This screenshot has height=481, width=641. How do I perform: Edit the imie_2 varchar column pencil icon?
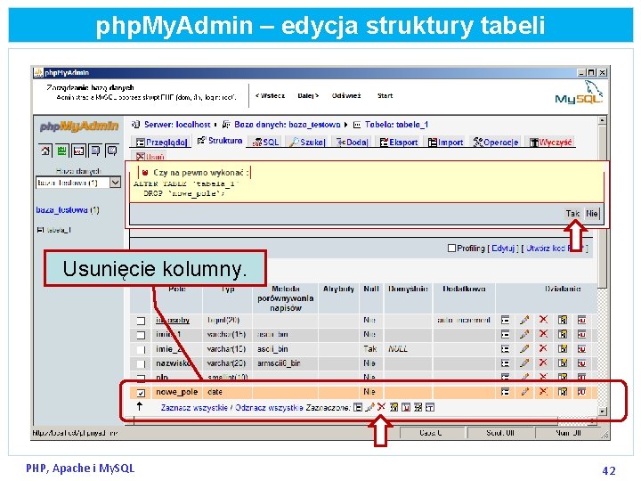524,349
